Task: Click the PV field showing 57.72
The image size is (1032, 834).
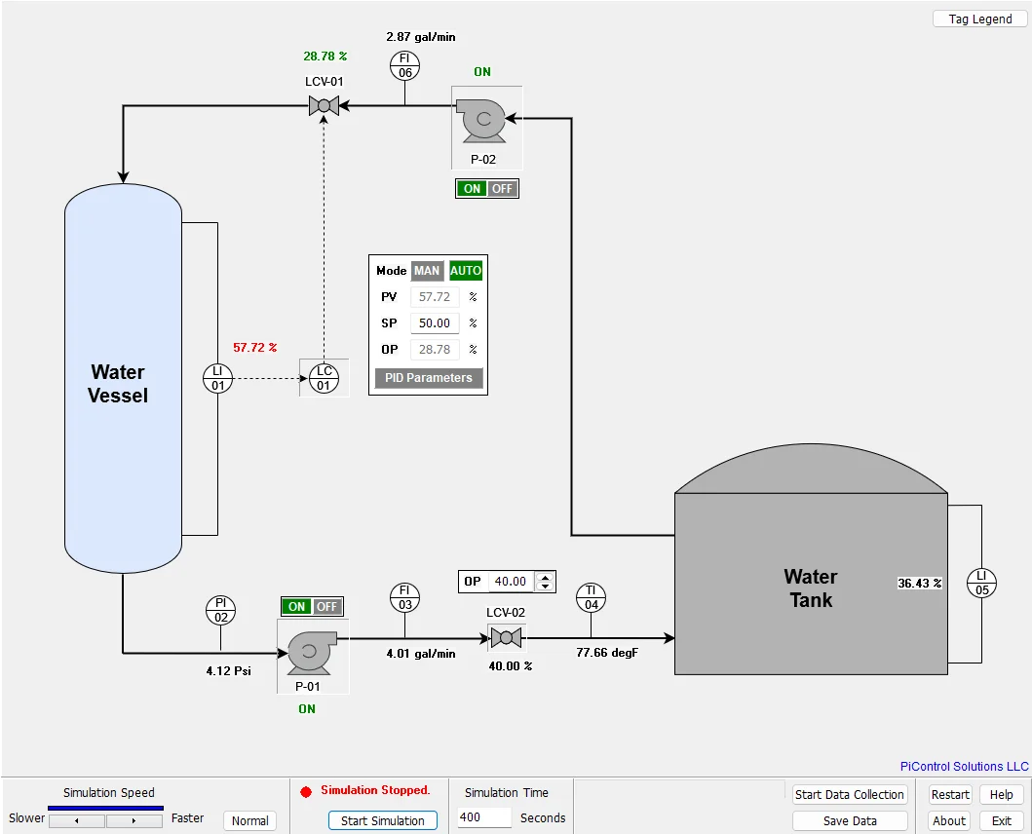Action: tap(435, 297)
